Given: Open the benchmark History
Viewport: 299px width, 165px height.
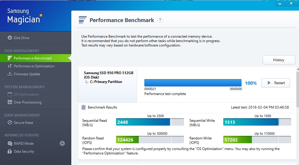Looking at the screenshot, I should (x=279, y=60).
